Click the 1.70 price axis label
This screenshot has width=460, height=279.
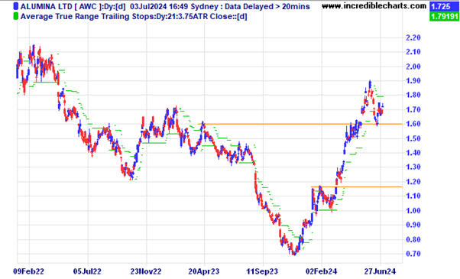tap(413, 110)
